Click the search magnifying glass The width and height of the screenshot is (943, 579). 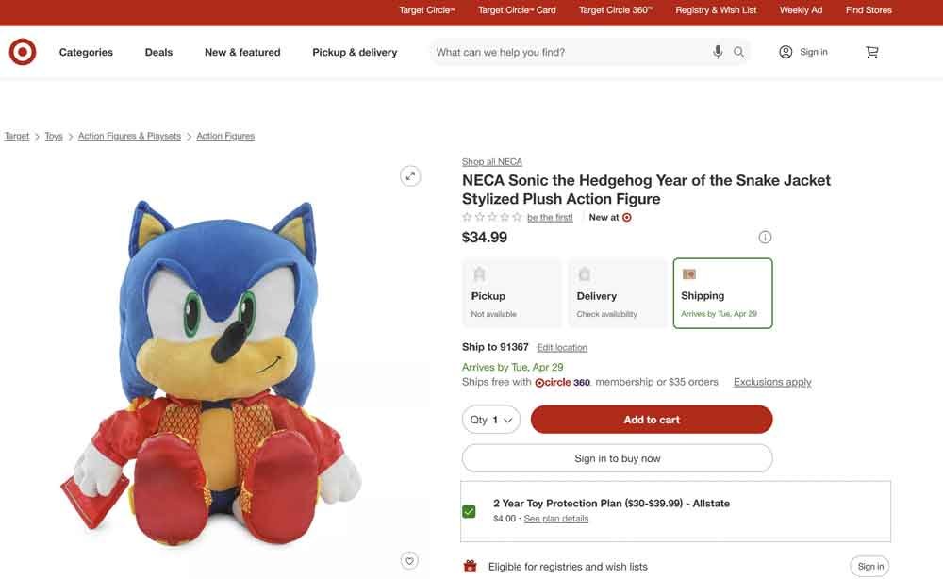point(736,50)
